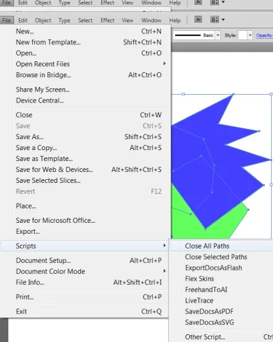The image size is (273, 342).
Task: Run the ExportDocsAsFlash script
Action: (221, 268)
